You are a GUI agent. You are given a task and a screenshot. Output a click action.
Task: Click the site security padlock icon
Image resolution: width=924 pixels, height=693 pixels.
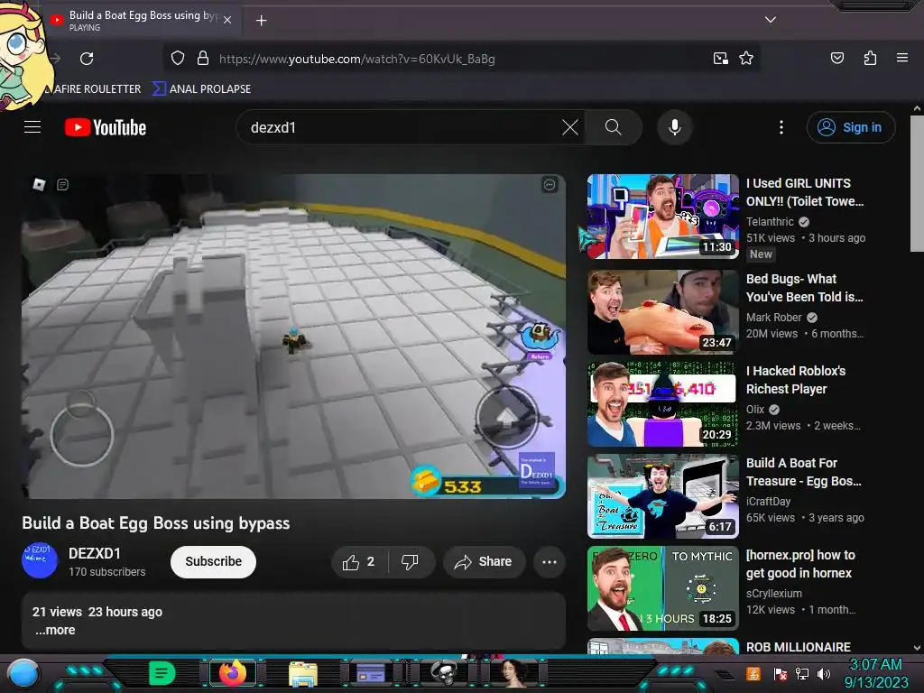click(203, 59)
